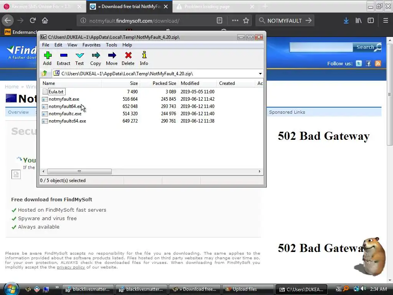Click the red Delete icon
This screenshot has height=295, width=393.
click(x=128, y=59)
